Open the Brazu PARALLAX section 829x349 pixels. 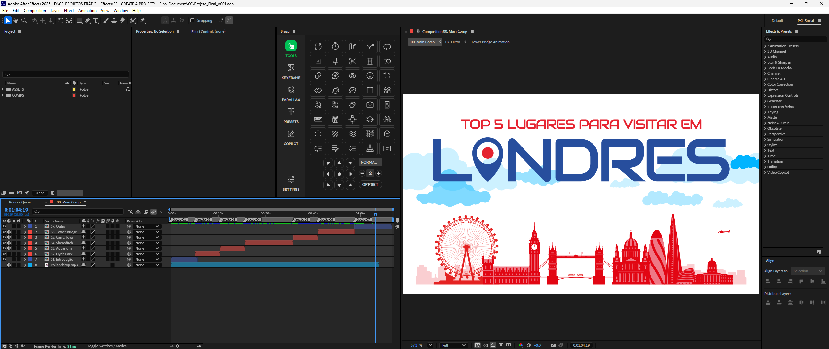[291, 93]
